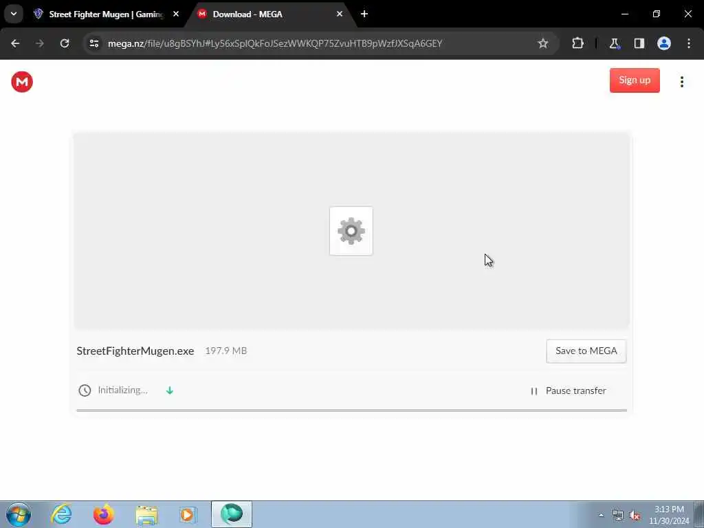The width and height of the screenshot is (704, 528).
Task: Click the Sign up button
Action: click(x=635, y=80)
